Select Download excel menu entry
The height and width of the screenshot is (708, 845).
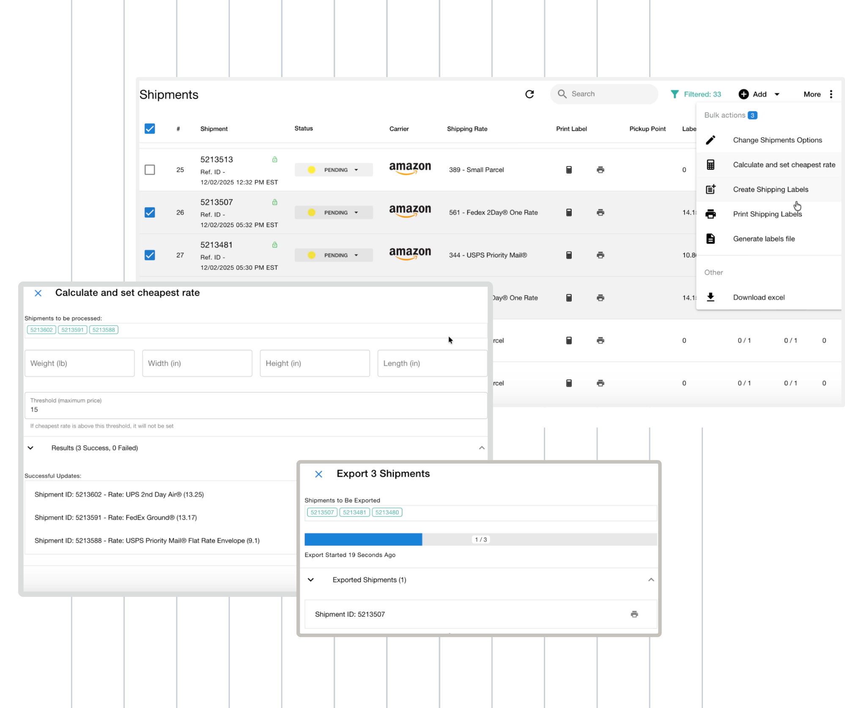pyautogui.click(x=758, y=298)
